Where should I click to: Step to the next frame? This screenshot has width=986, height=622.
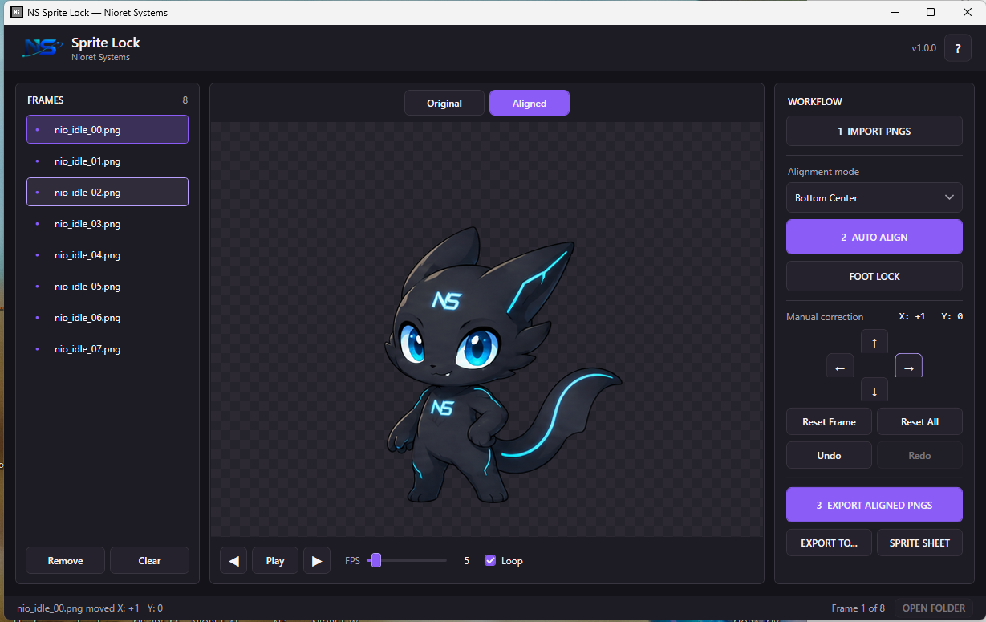tap(317, 560)
